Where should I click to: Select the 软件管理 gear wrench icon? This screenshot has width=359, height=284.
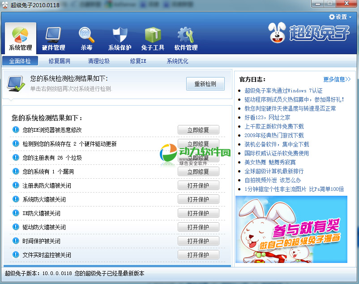click(186, 35)
